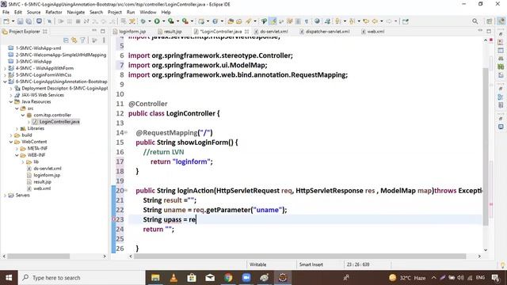Open the Debug dropdown arrow
The image size is (507, 285).
150,21
